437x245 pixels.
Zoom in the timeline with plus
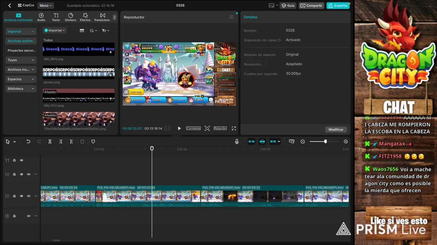point(346,142)
